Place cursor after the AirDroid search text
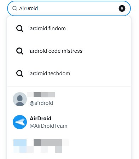The height and width of the screenshot is (159, 139). click(38, 8)
